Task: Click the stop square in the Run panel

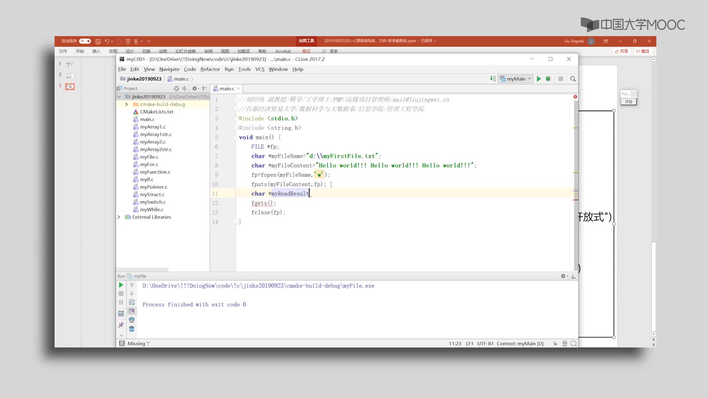Action: (121, 294)
